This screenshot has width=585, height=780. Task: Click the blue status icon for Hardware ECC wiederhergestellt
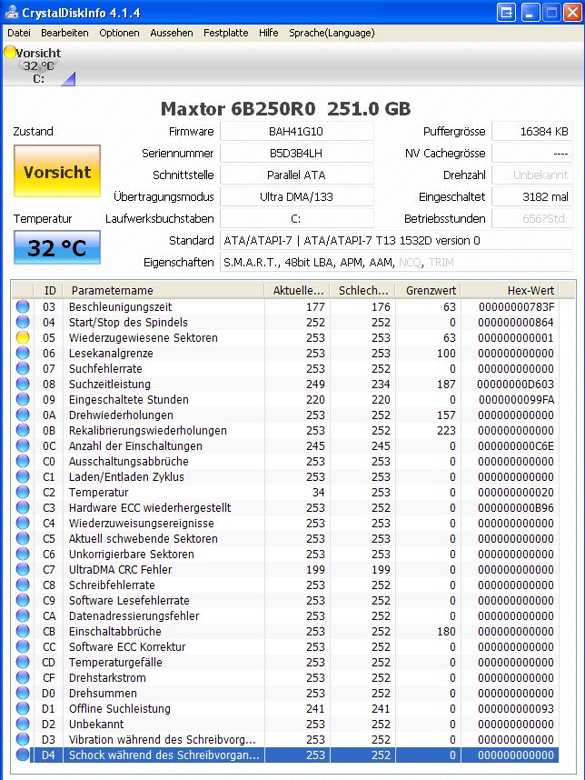tap(23, 507)
